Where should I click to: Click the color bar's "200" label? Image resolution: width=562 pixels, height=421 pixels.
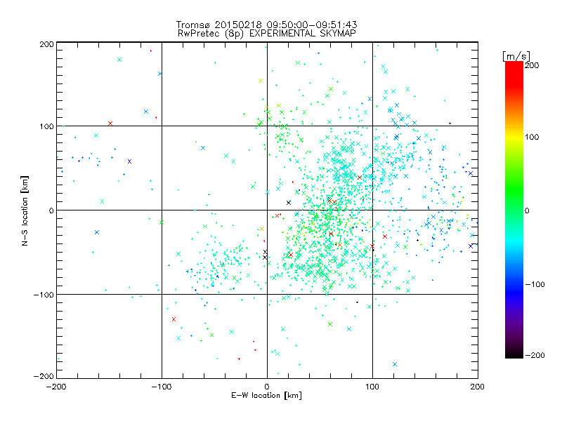[532, 65]
